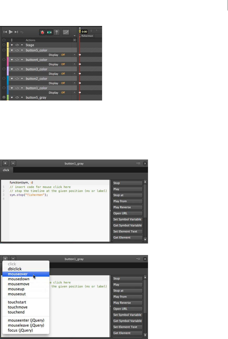Choose mouseenter (jQuery) from the event menu
Viewport: 228px width, 339px height.
(26, 320)
